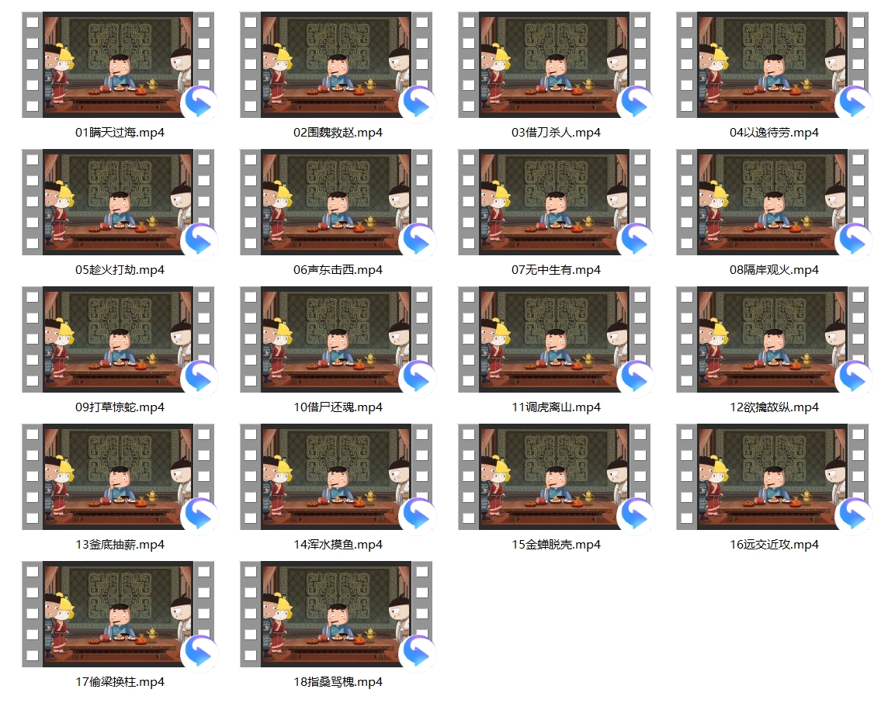Click the blue arrow badge on 15金蝉脱壳.mp4
888x703 pixels.
point(635,515)
